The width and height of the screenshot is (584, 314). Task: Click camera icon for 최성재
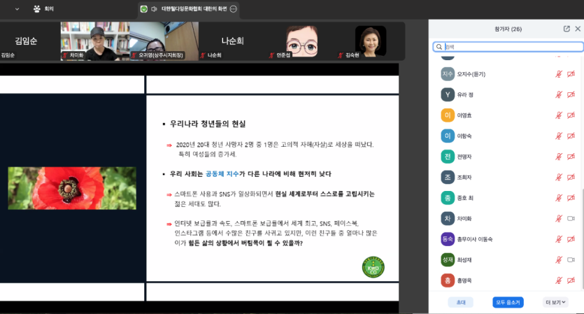pos(571,259)
